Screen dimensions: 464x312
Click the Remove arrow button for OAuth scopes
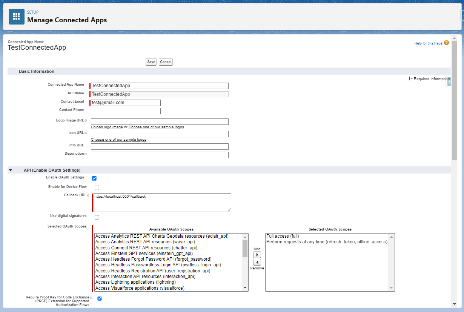tap(257, 262)
